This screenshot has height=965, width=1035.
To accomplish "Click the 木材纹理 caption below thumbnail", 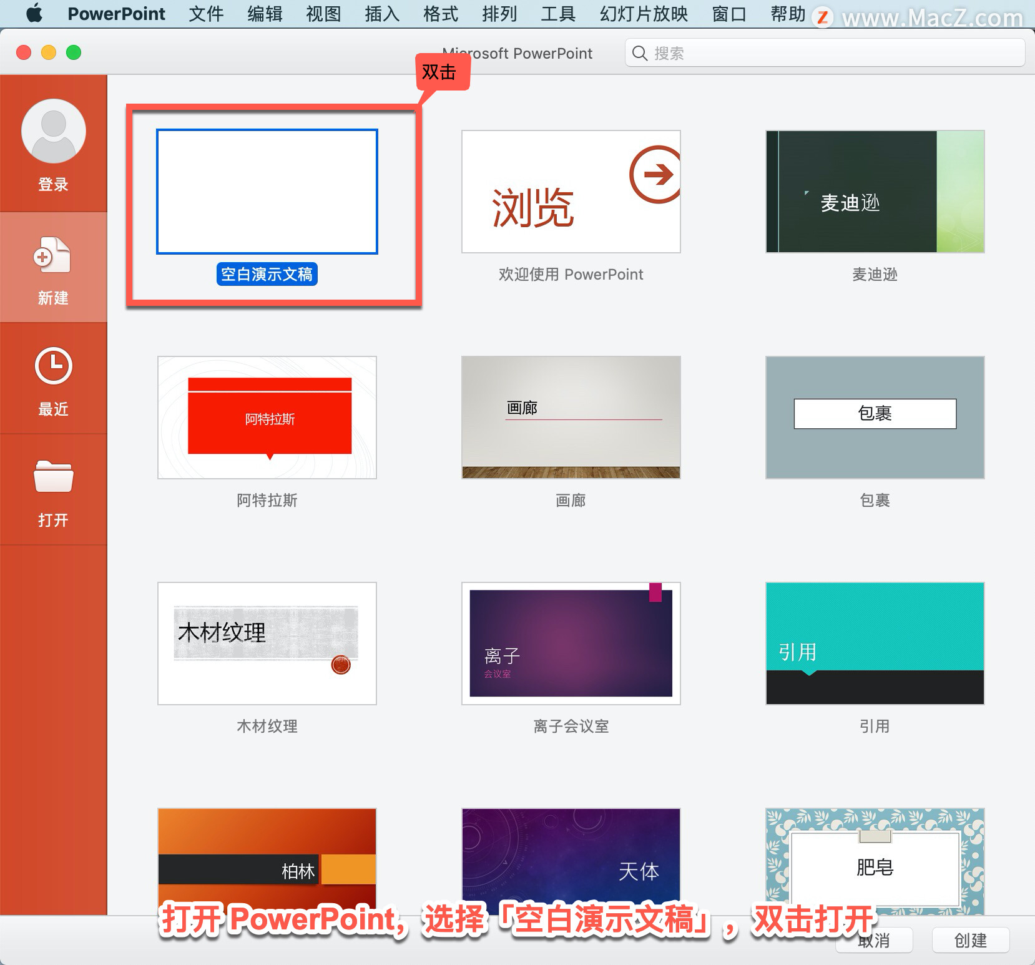I will (x=267, y=727).
